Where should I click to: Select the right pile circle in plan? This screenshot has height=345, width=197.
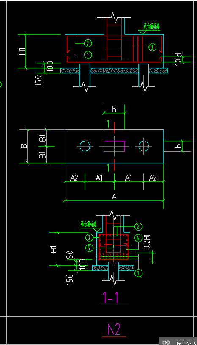144,146
